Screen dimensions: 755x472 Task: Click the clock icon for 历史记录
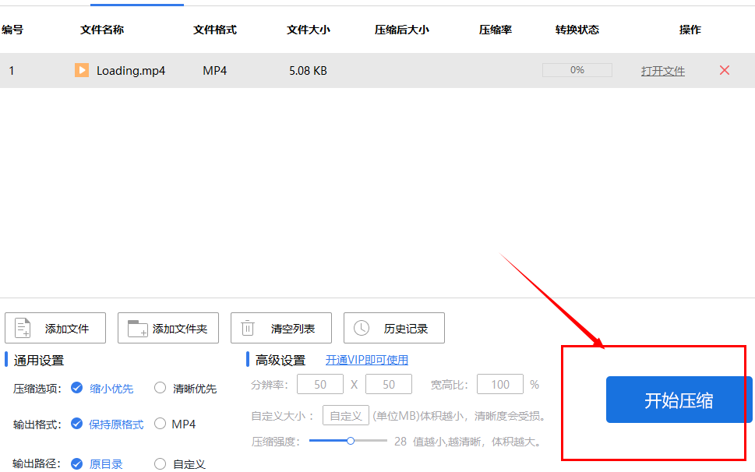tap(361, 328)
